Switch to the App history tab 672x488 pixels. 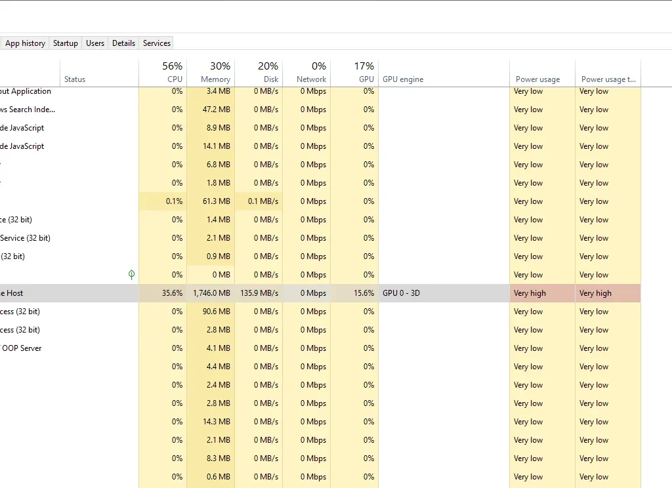(x=25, y=43)
